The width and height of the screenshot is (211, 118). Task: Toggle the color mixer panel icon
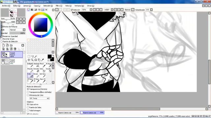[x=39, y=10]
